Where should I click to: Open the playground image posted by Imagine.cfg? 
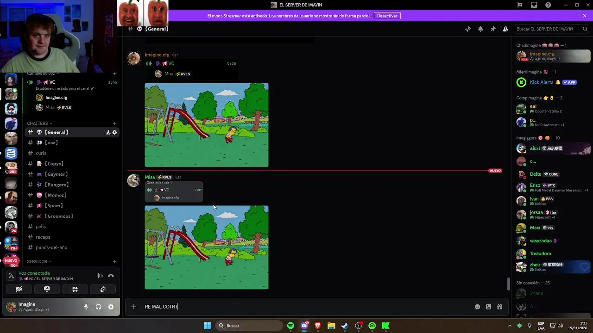click(x=207, y=125)
